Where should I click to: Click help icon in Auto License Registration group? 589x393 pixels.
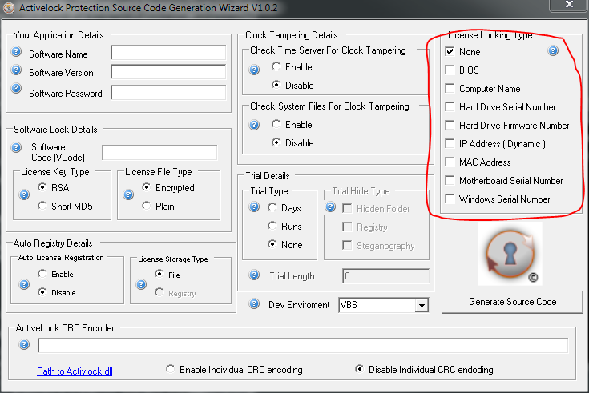(24, 284)
